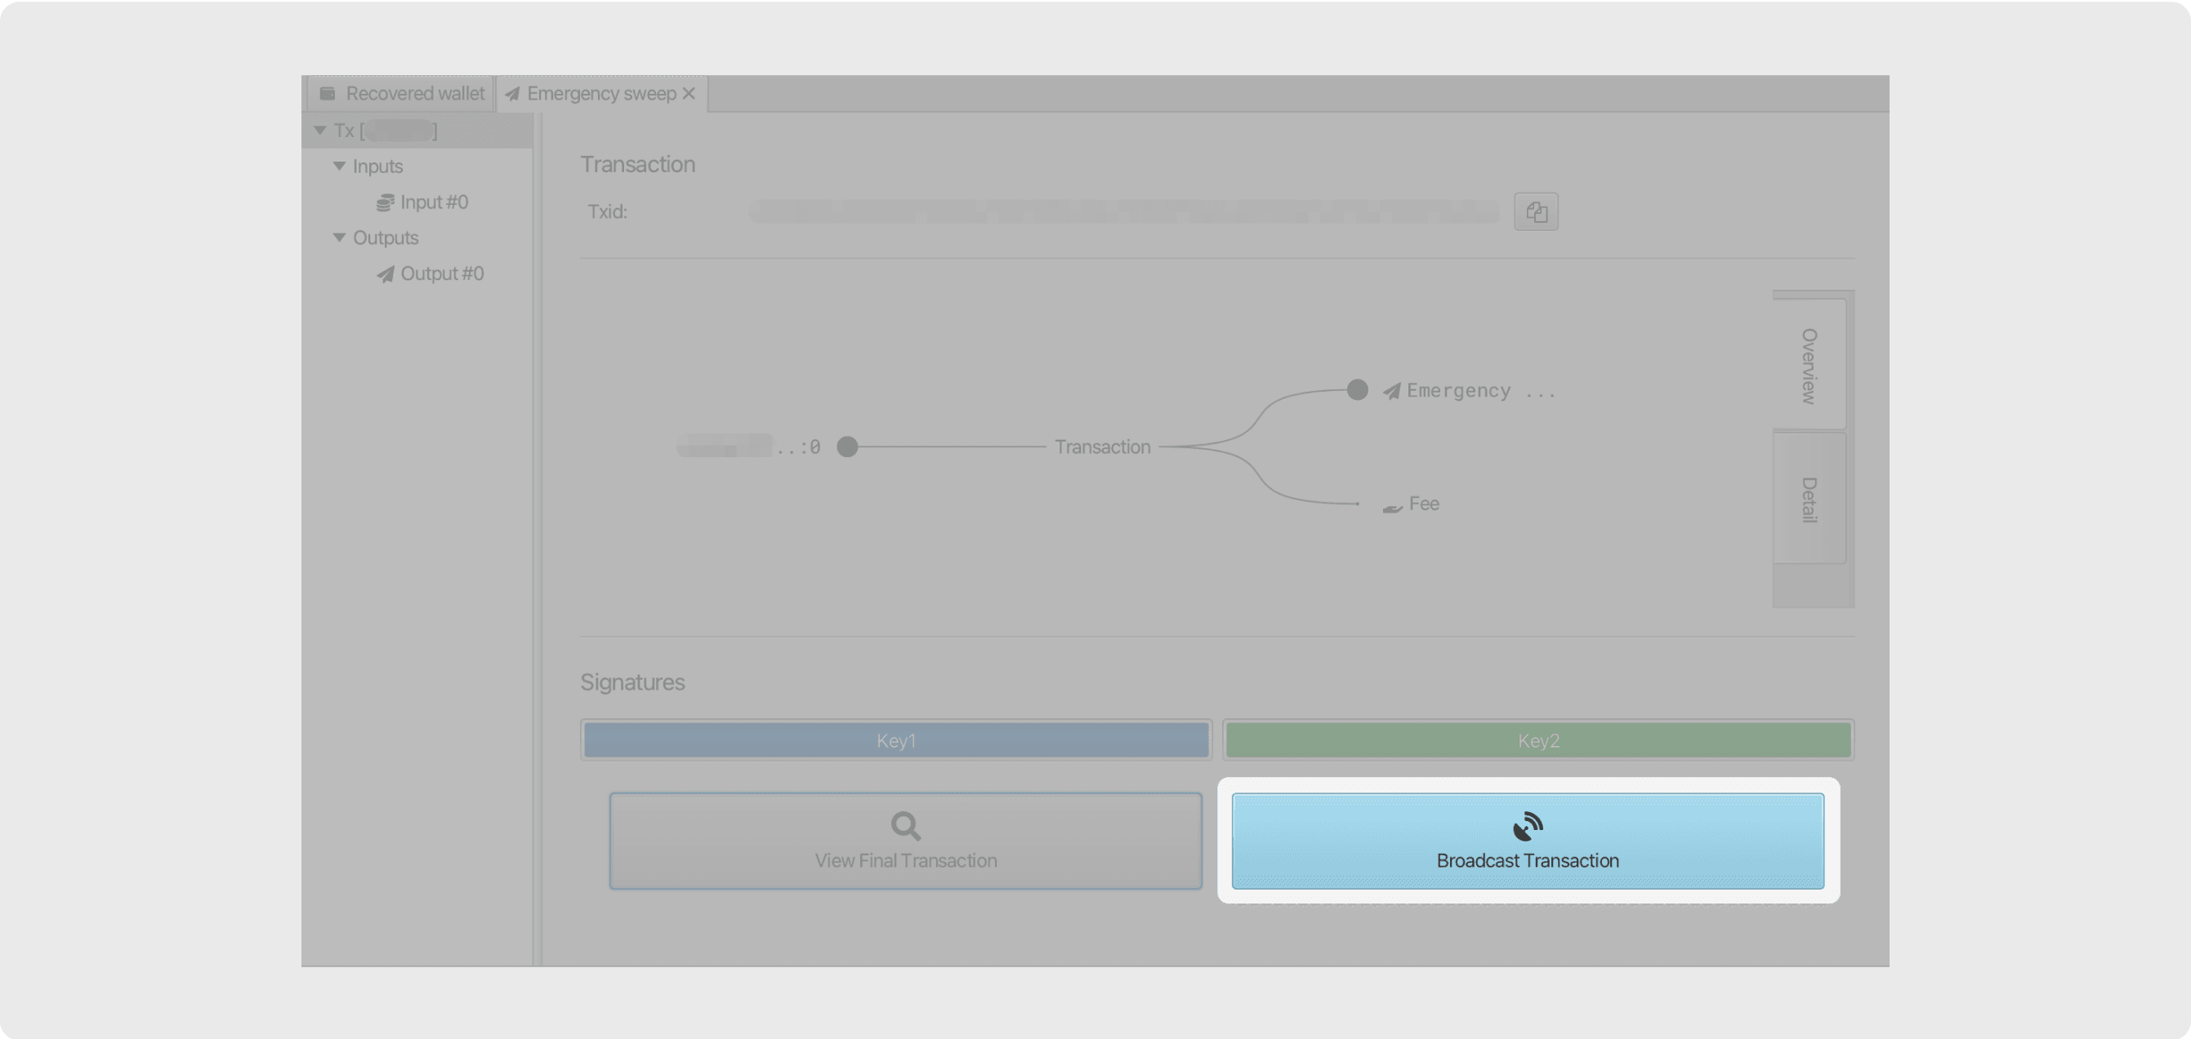This screenshot has height=1039, width=2191.
Task: Click the Outputs label in the tree
Action: pyautogui.click(x=386, y=238)
